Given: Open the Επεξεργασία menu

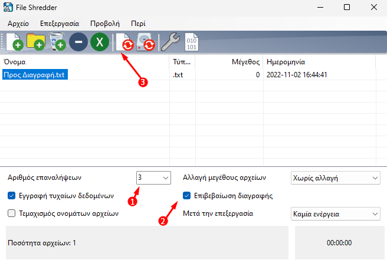Looking at the screenshot, I should [x=60, y=24].
